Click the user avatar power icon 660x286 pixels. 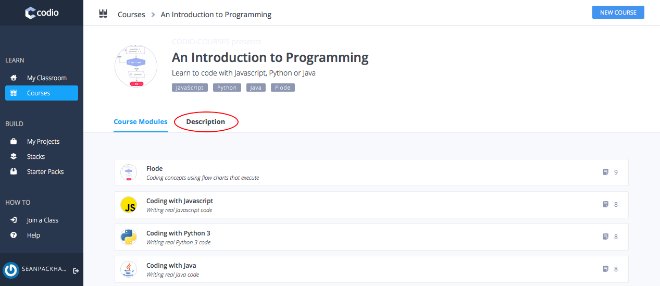pyautogui.click(x=11, y=270)
